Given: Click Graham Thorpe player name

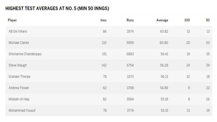Looking at the screenshot, I should [19, 77].
